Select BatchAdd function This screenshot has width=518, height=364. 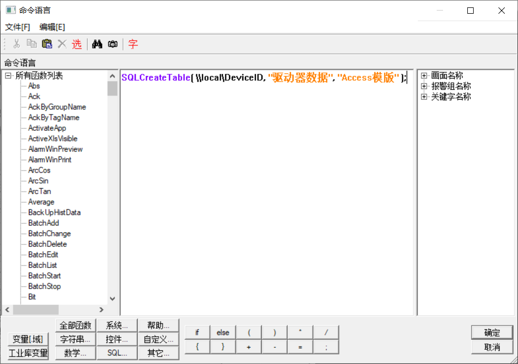pos(44,223)
